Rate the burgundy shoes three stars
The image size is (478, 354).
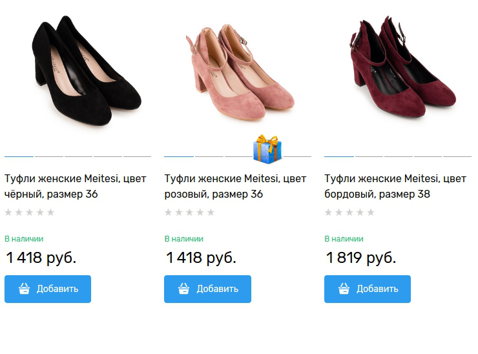click(x=349, y=213)
